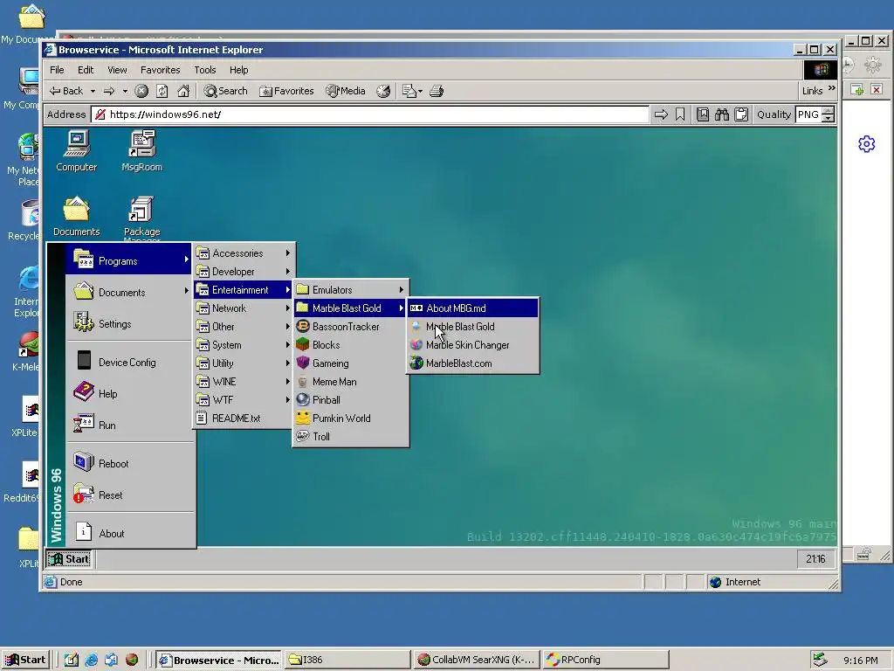Open README.txt in the Programs menu
Viewport: 894px width, 671px height.
pyautogui.click(x=244, y=419)
